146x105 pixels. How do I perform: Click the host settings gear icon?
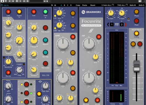click(27, 1)
